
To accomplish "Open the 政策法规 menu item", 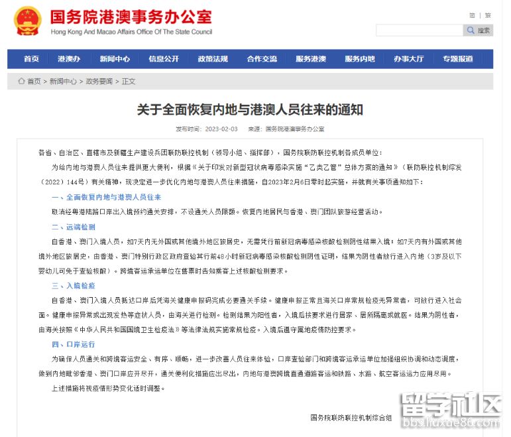I will click(213, 59).
